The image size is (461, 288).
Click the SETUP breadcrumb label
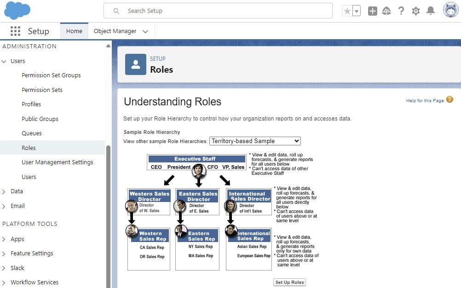click(158, 59)
